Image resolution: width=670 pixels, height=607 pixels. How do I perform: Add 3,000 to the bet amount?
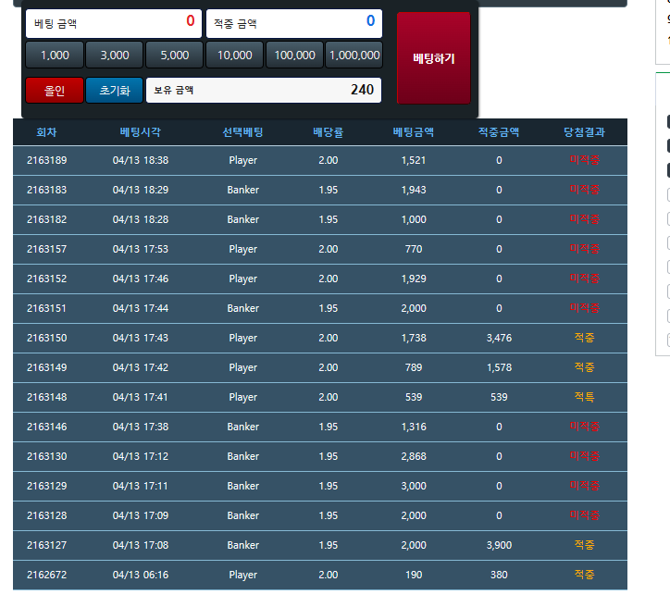(115, 56)
